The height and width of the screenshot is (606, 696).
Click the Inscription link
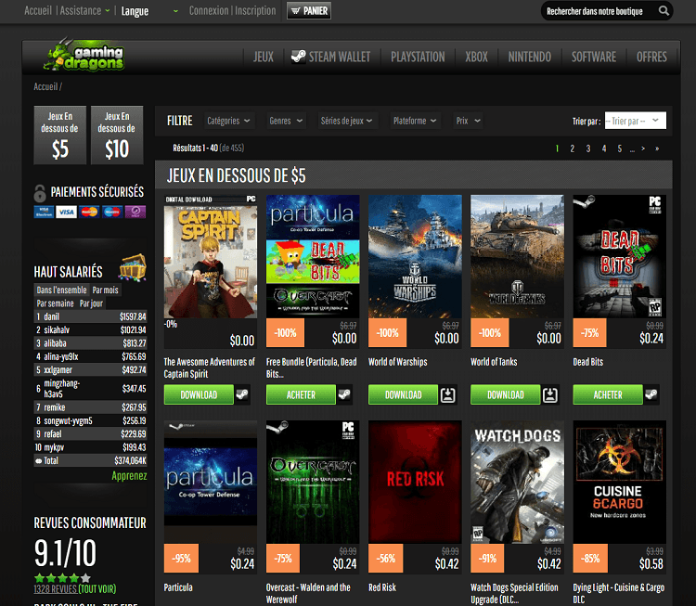point(255,10)
